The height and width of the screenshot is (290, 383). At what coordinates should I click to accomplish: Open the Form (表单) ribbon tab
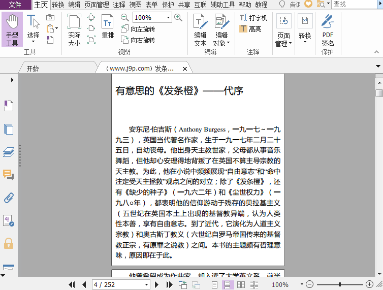click(151, 5)
